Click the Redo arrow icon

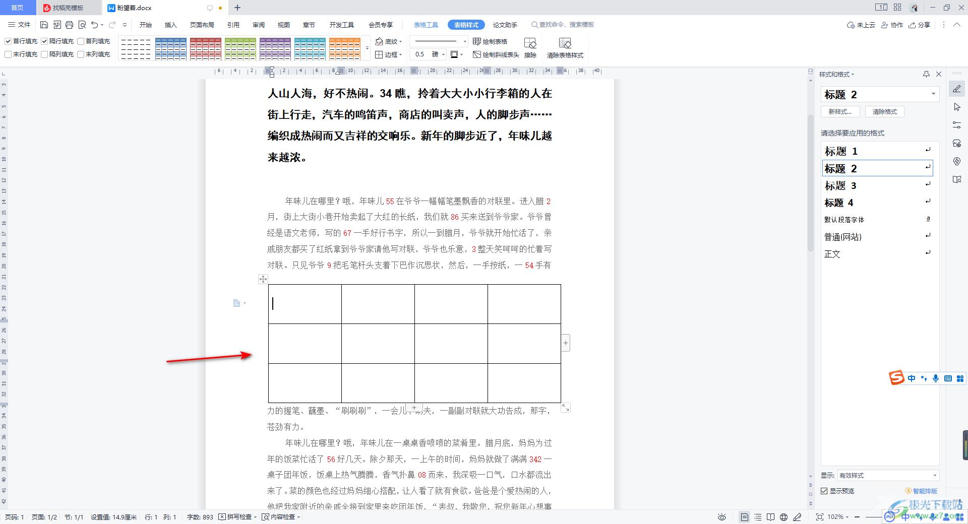click(112, 25)
